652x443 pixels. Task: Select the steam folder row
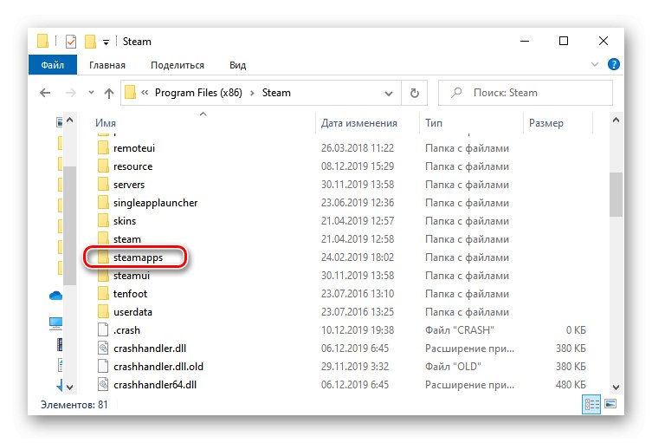pyautogui.click(x=126, y=239)
